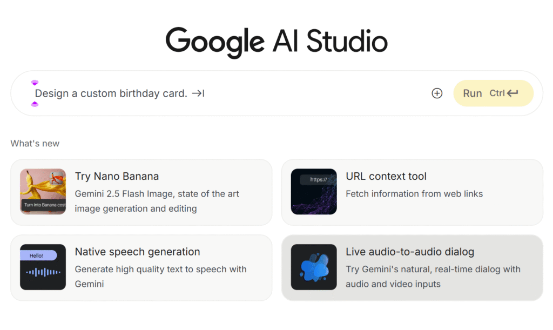
Task: Click the blue blob Live audio icon
Action: (314, 267)
